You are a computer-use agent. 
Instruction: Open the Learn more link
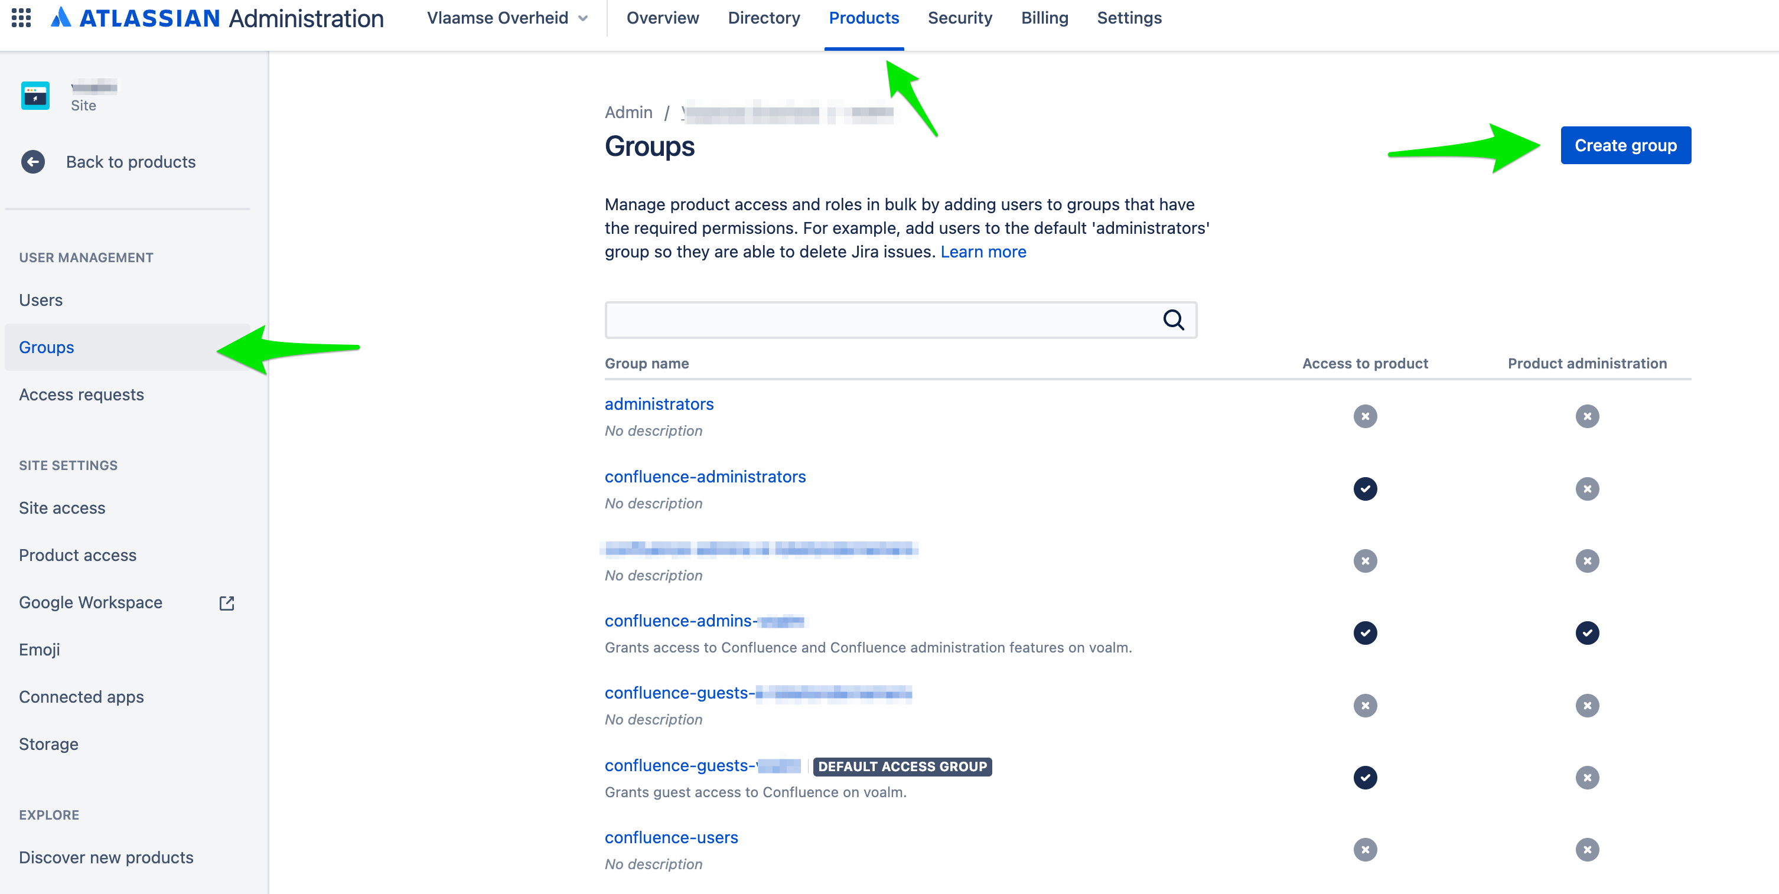pos(983,252)
